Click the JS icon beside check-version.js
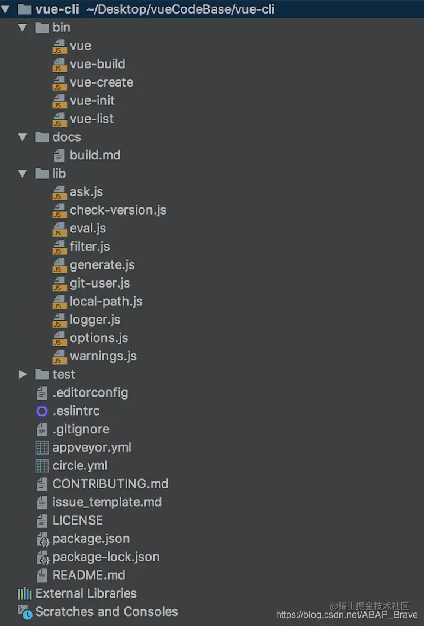The image size is (424, 626). tap(59, 210)
